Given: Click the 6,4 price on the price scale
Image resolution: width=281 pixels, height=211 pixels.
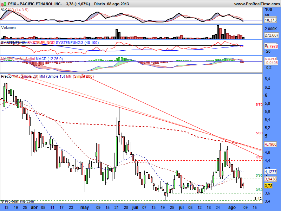Looking at the screenshot, I should pyautogui.click(x=268, y=79).
